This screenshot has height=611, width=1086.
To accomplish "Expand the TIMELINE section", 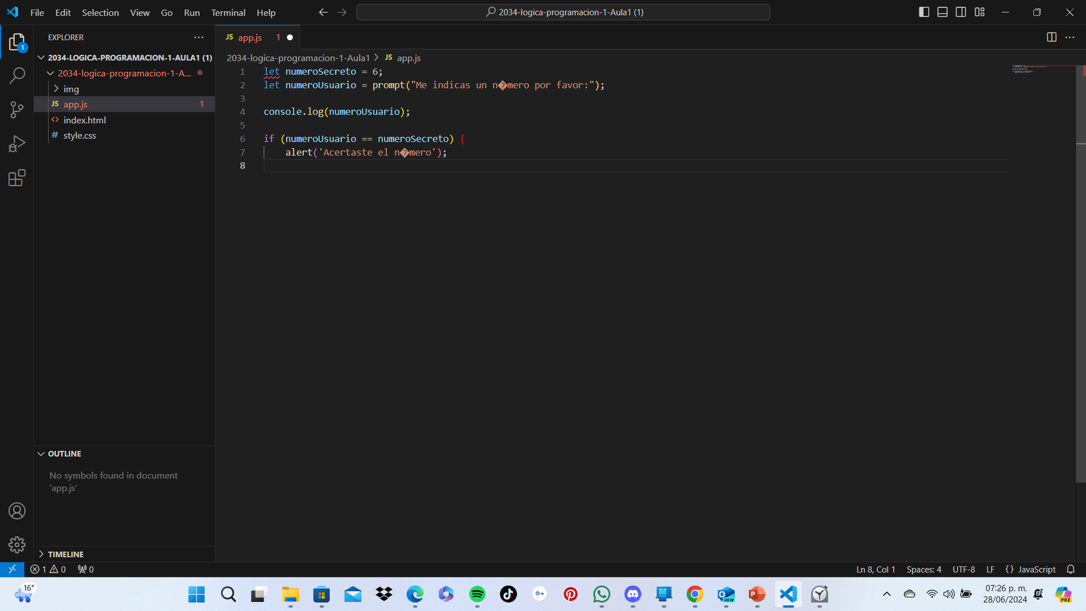I will pos(41,554).
